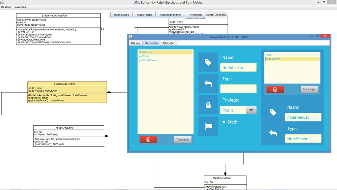Click the Herstellen button
This screenshot has width=337, height=190.
point(195,15)
